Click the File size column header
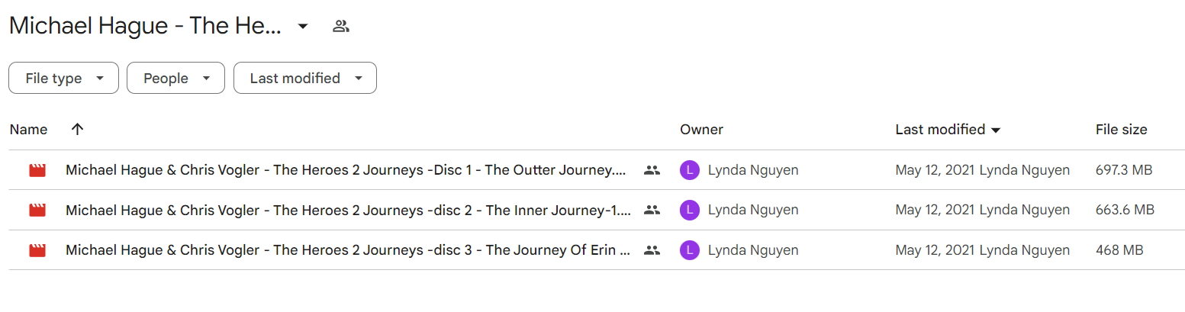 [1121, 130]
